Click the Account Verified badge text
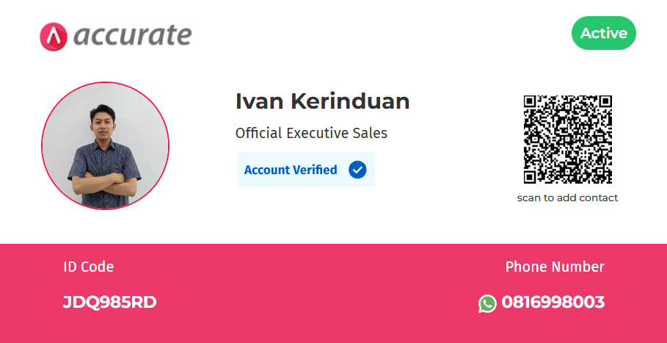 click(290, 170)
